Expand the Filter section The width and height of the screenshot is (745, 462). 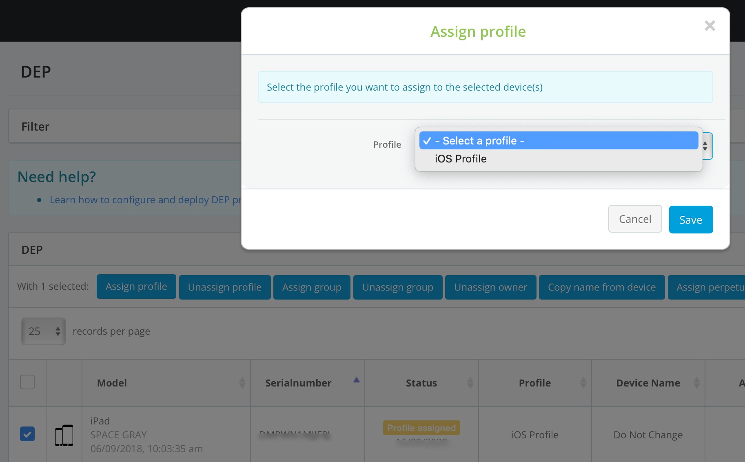[x=35, y=126]
